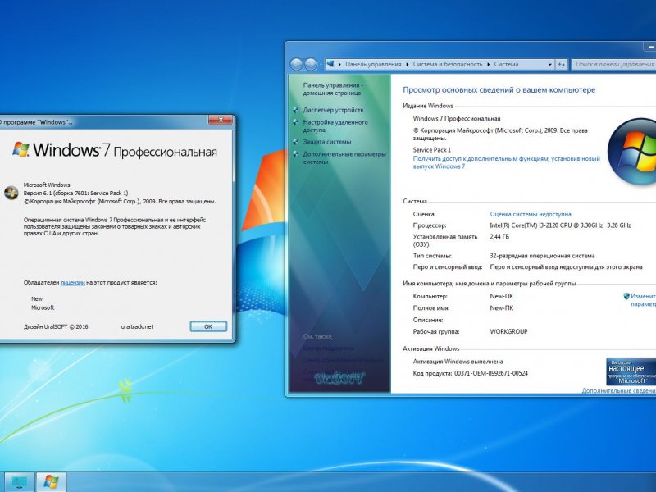Open 'Диспетчер устройств' sidebar link
This screenshot has height=492, width=656.
(x=333, y=110)
